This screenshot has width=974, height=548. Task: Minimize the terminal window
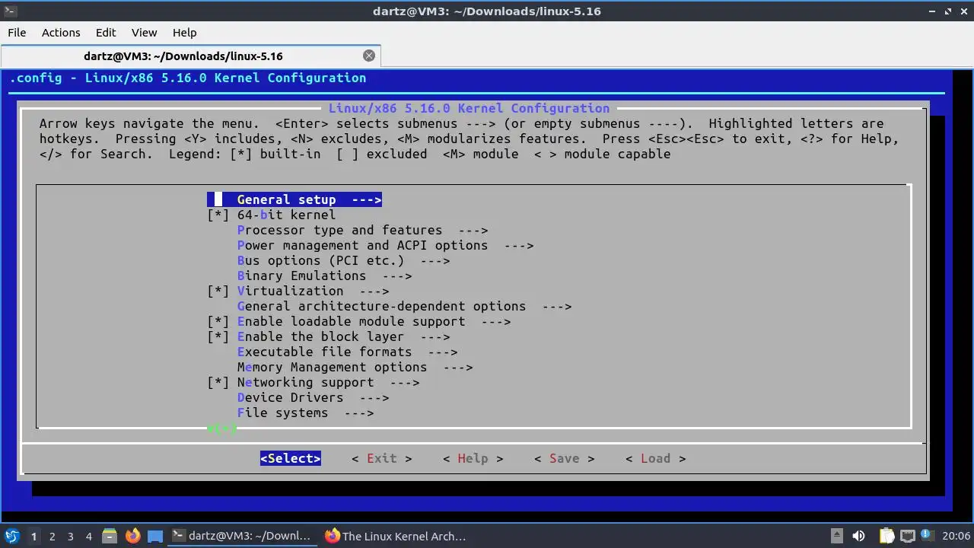[x=934, y=11]
